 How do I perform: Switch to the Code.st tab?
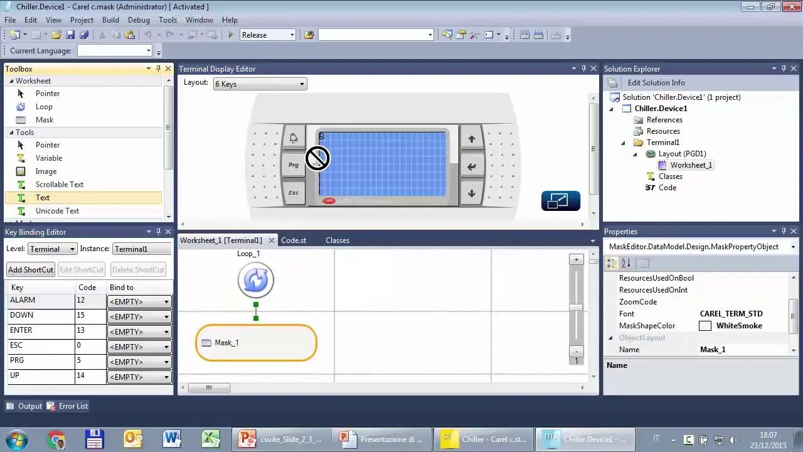(294, 240)
